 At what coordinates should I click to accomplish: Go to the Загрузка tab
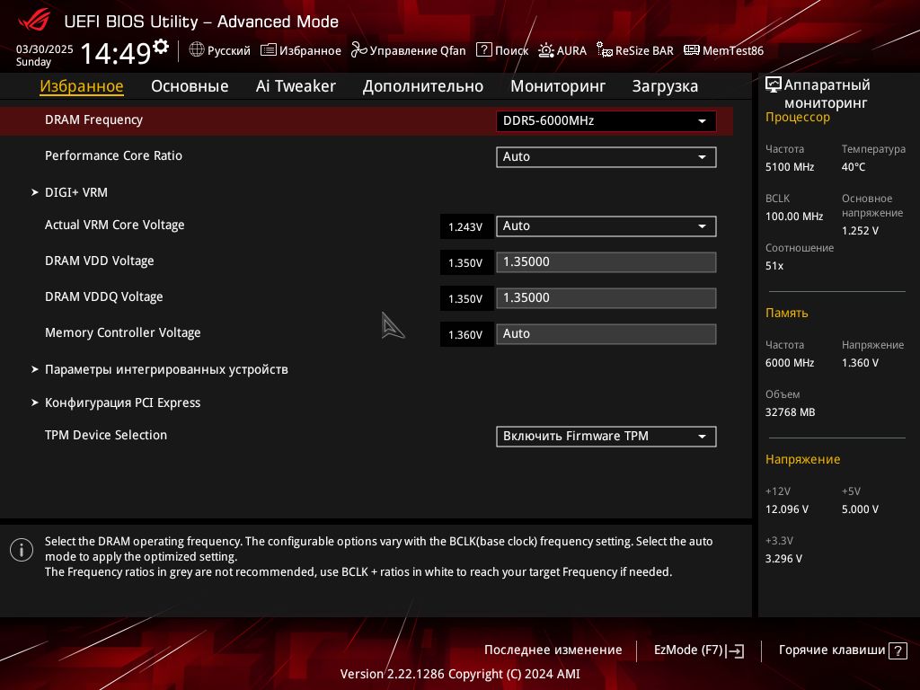click(x=665, y=86)
